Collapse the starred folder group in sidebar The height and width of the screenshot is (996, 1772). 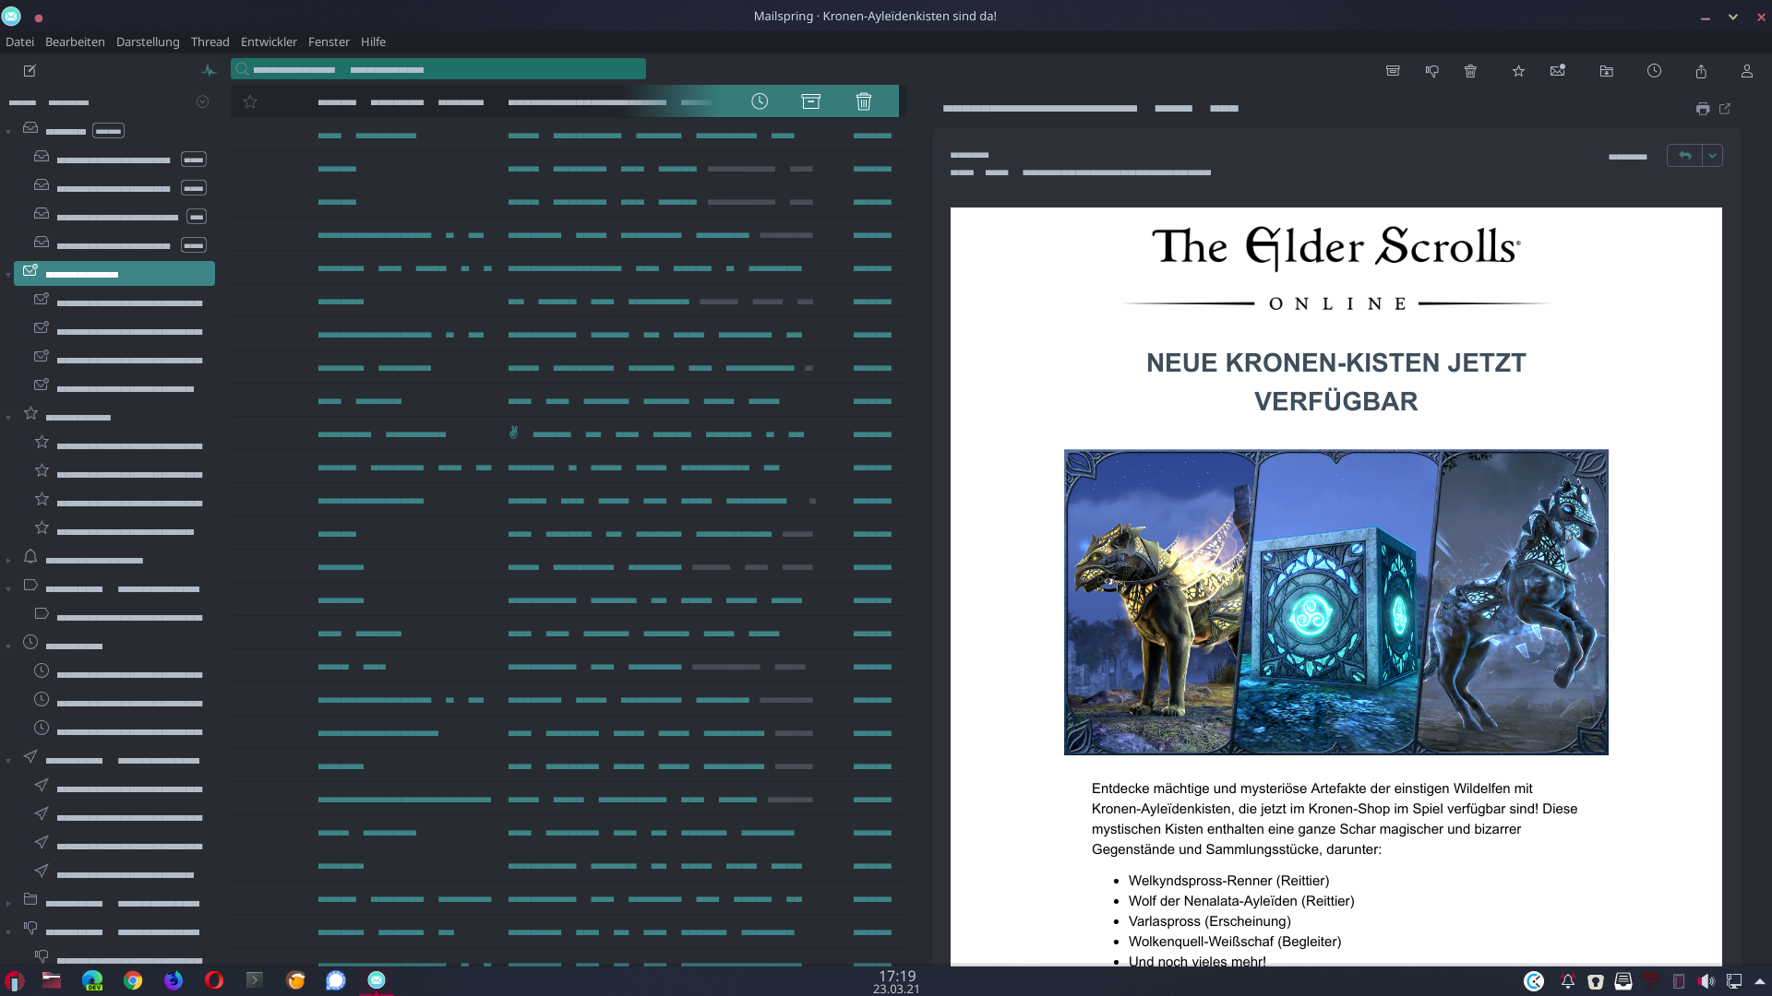point(8,418)
